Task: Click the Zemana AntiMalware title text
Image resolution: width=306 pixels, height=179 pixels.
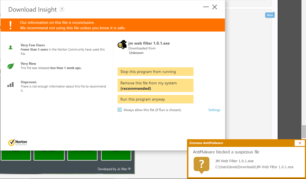Action: (206, 143)
